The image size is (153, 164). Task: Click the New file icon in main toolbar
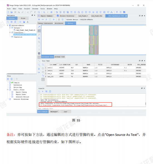point(8,12)
